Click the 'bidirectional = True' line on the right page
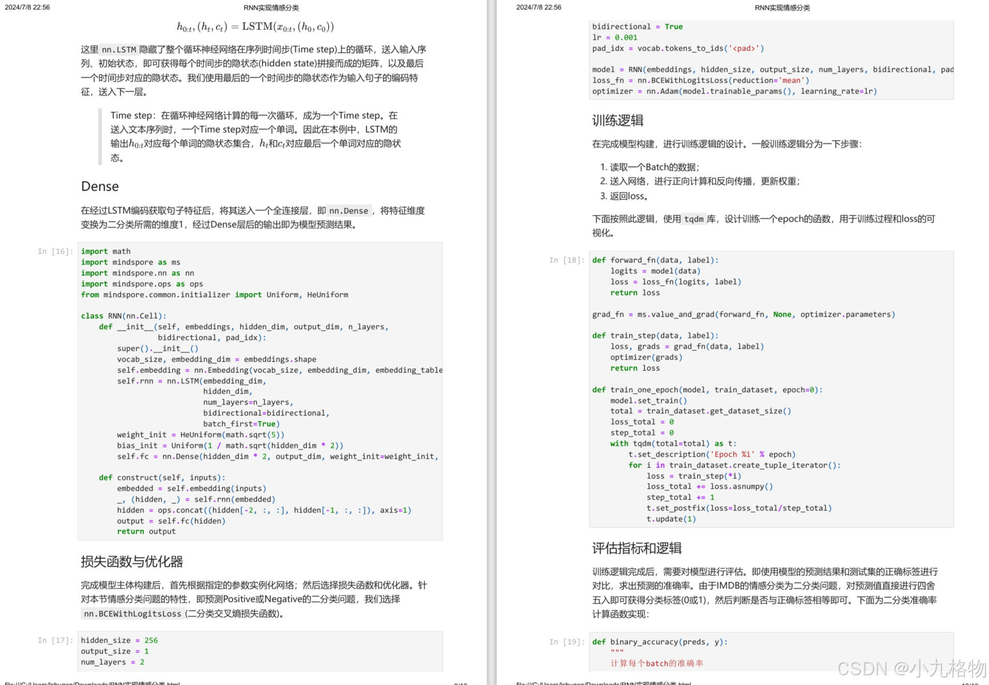This screenshot has height=685, width=989. coord(638,27)
